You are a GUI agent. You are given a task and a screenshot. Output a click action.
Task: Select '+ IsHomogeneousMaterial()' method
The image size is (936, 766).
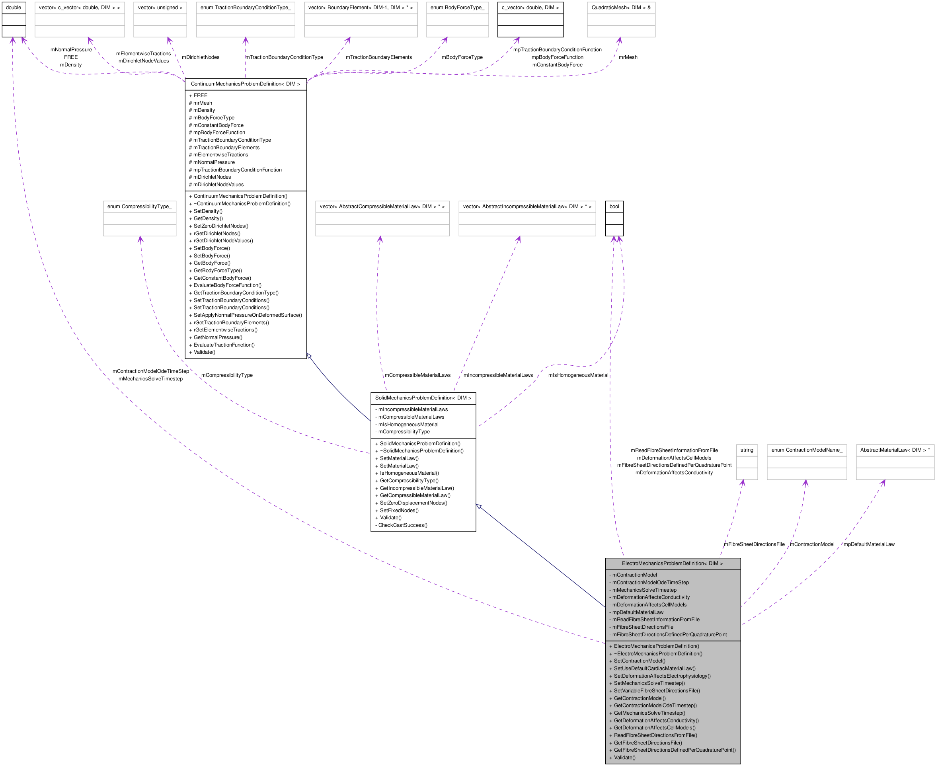407,474
